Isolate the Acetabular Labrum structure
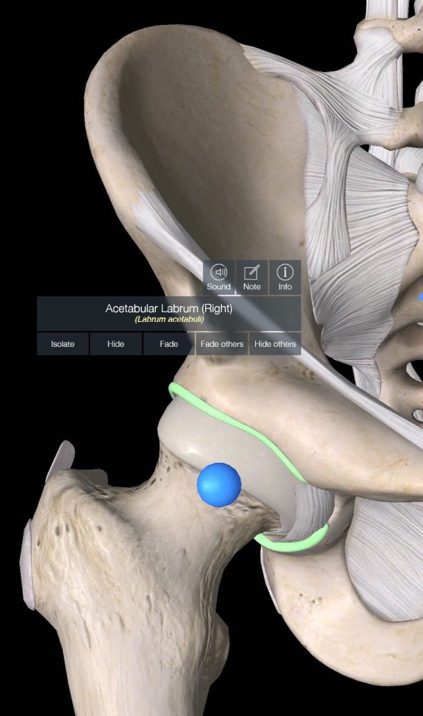 point(63,344)
